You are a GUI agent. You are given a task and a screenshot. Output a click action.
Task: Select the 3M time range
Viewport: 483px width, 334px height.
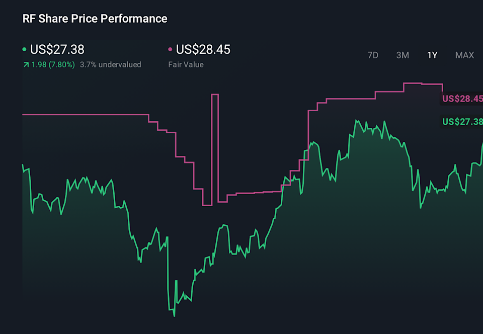(x=403, y=55)
